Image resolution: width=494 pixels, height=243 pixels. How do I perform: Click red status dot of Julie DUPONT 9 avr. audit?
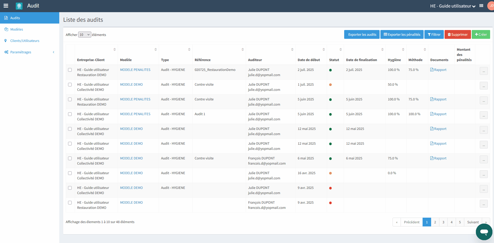point(330,188)
